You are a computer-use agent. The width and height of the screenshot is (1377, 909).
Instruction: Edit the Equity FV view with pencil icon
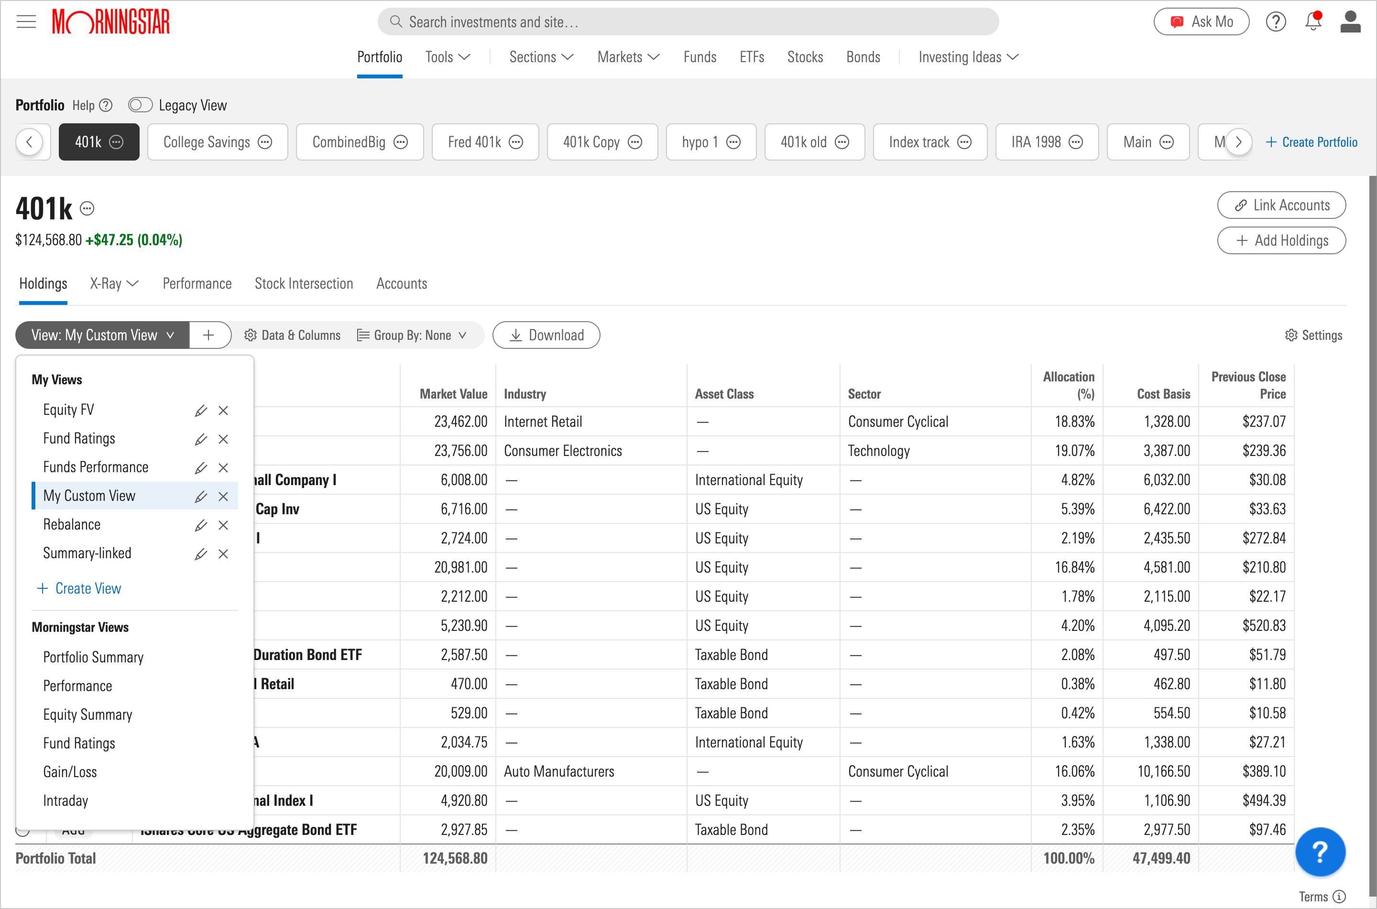point(201,411)
